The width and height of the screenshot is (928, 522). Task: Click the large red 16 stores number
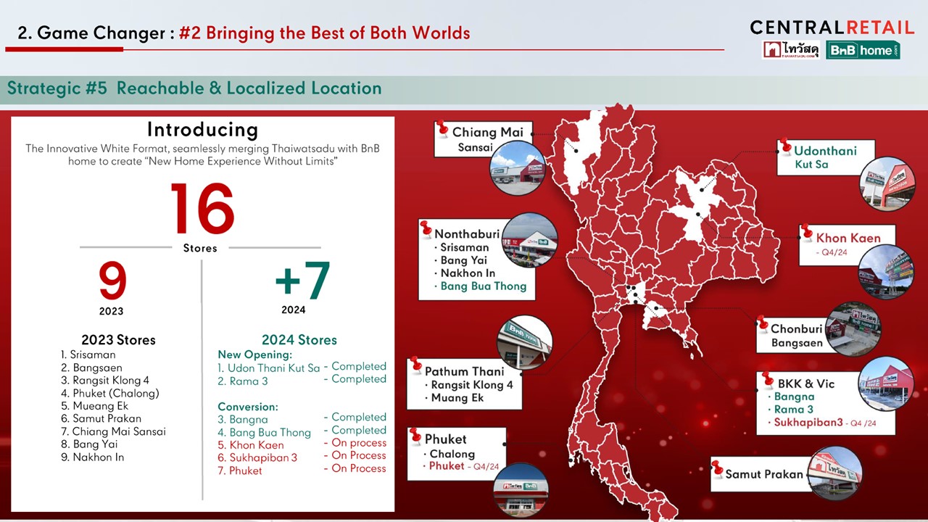[202, 209]
